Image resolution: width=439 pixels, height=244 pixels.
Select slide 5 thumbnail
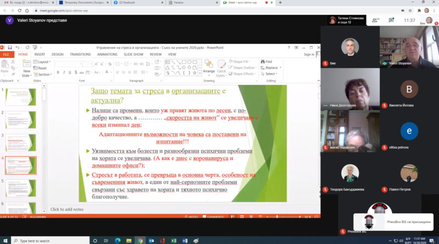point(21,188)
